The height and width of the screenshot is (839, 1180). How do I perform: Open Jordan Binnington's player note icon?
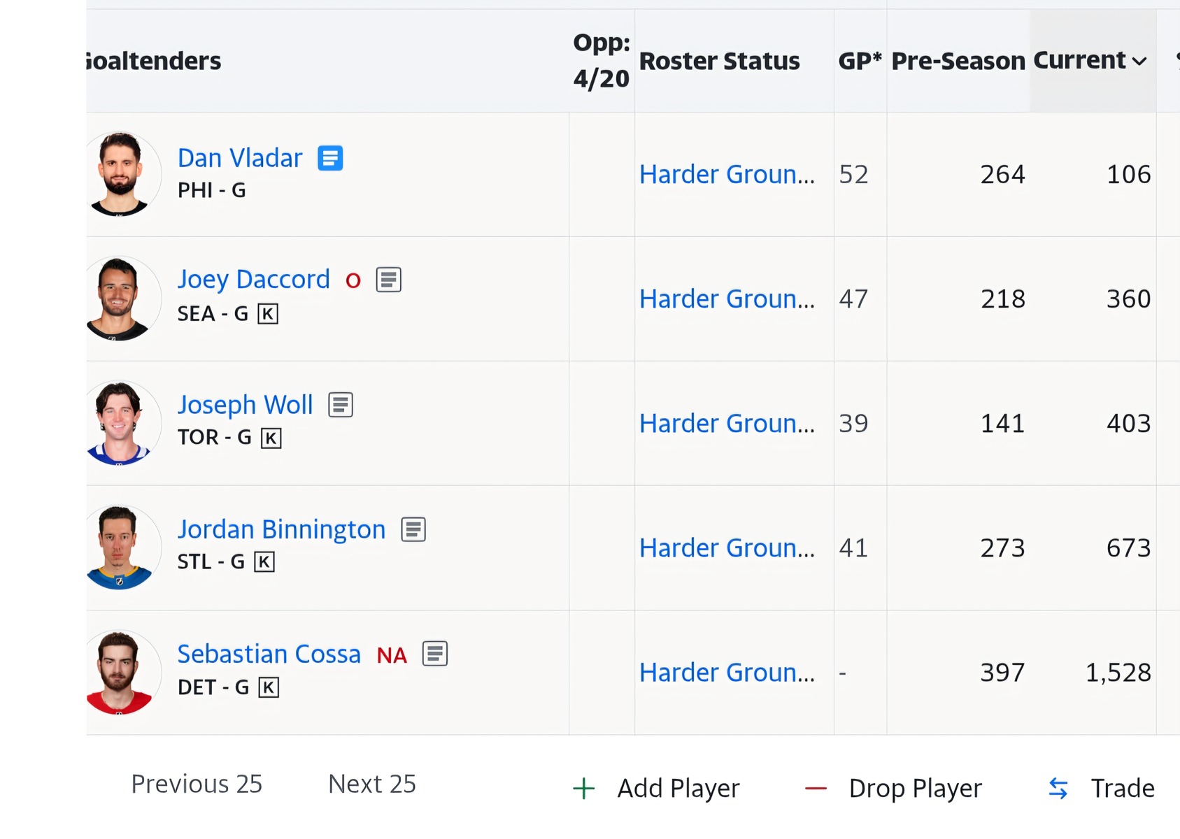click(x=413, y=529)
